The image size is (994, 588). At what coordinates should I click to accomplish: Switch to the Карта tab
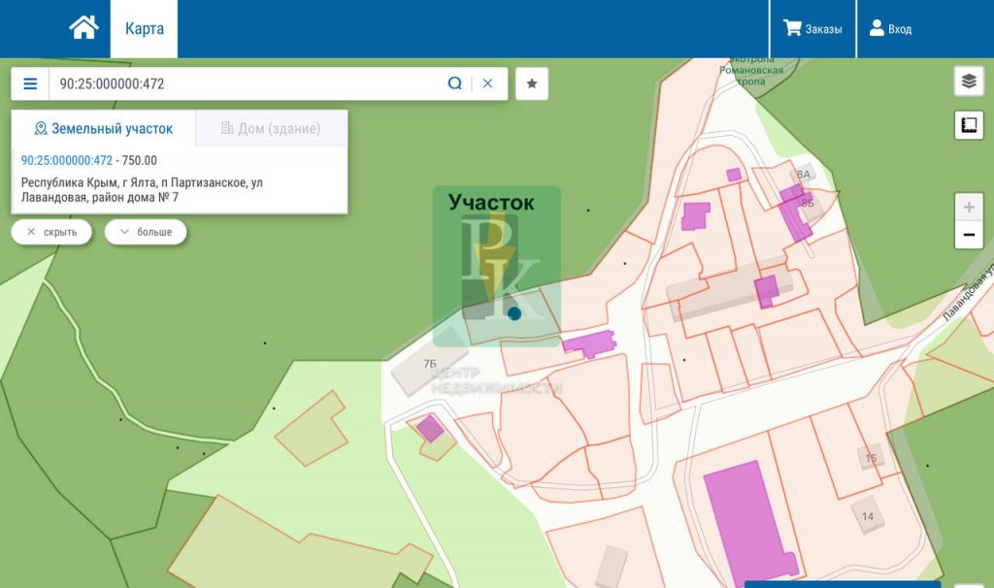[144, 28]
